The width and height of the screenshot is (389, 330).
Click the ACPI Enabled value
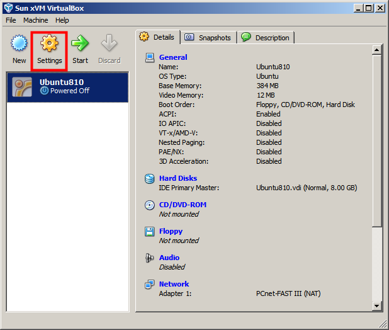(x=268, y=114)
